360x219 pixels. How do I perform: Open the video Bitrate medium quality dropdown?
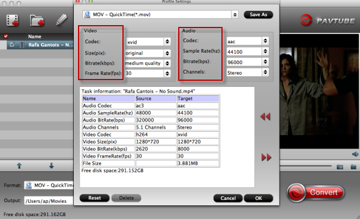tap(148, 63)
